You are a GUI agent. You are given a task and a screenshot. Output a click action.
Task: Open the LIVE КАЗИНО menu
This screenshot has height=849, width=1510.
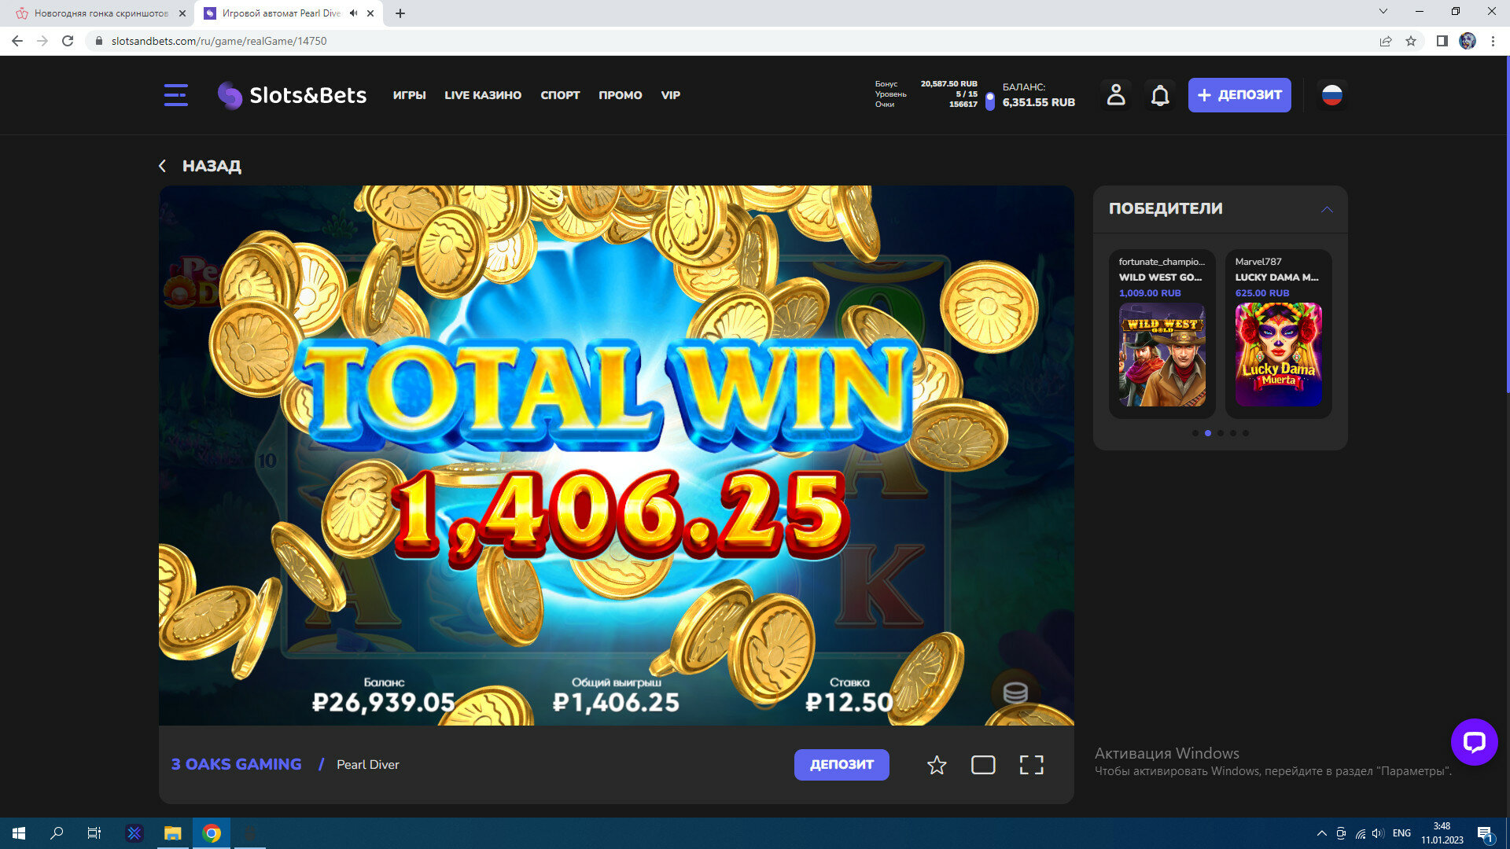pyautogui.click(x=482, y=95)
